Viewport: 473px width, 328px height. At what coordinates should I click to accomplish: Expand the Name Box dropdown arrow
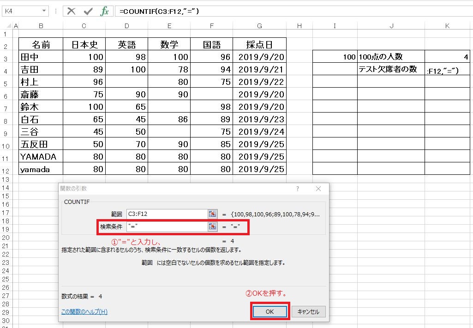pos(44,11)
